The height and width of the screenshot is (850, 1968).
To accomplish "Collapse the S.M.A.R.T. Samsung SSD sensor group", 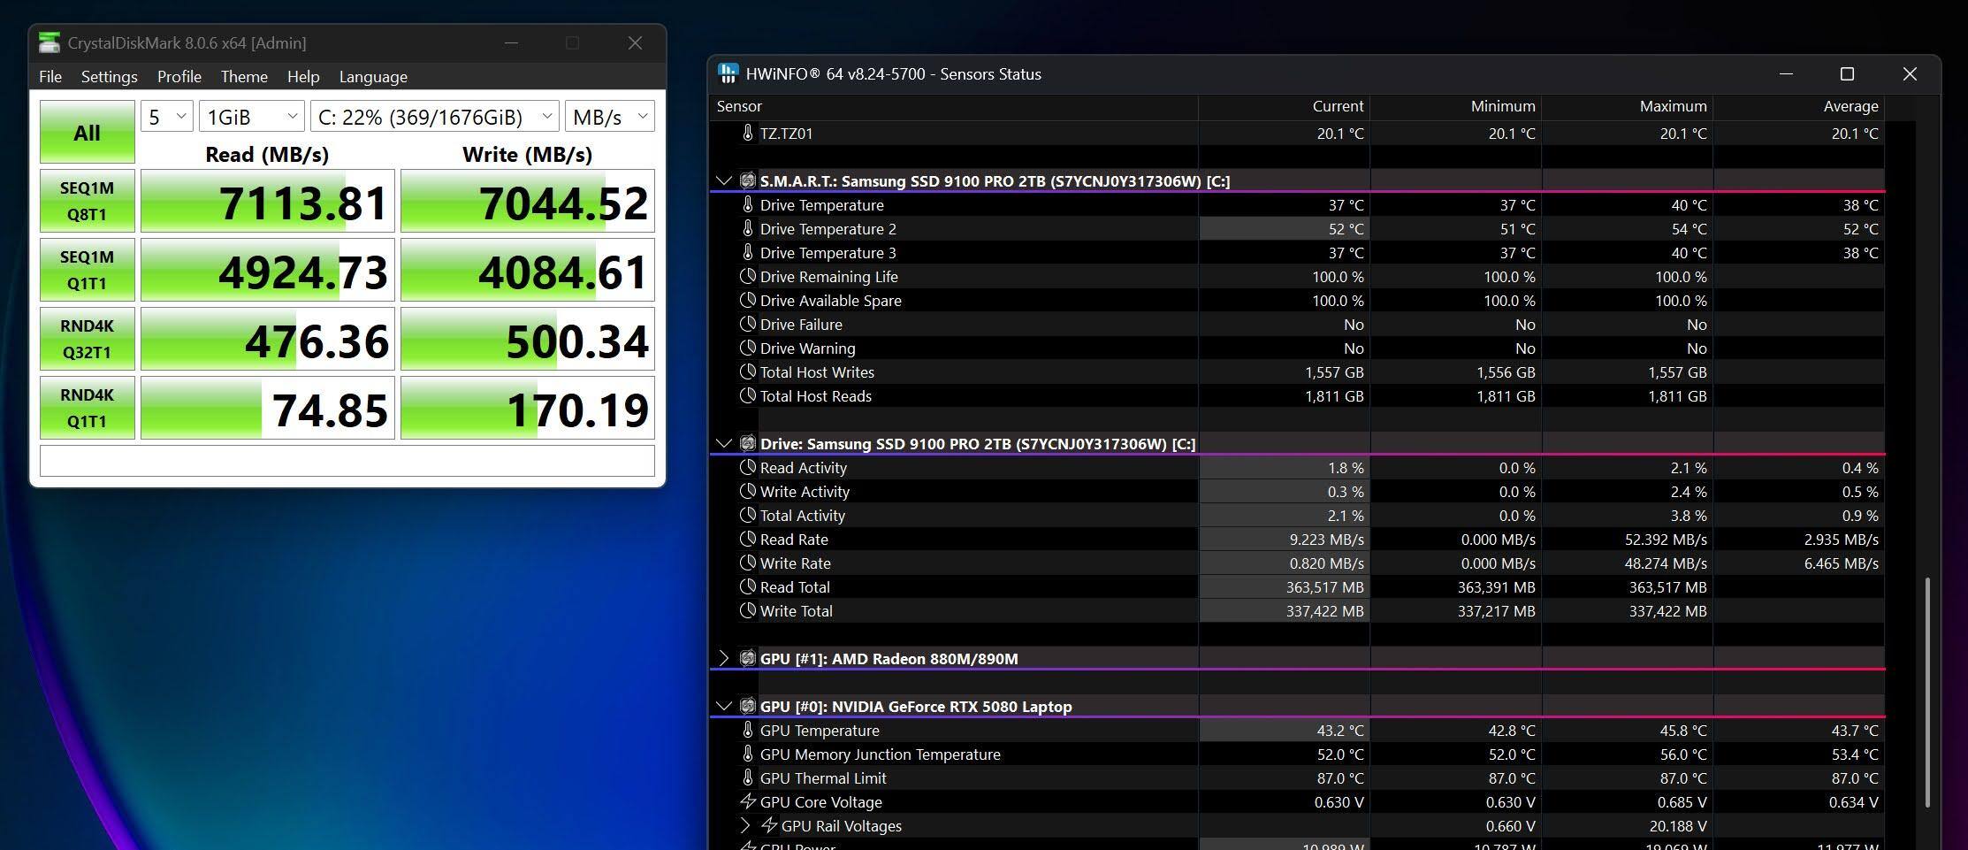I will coord(724,180).
